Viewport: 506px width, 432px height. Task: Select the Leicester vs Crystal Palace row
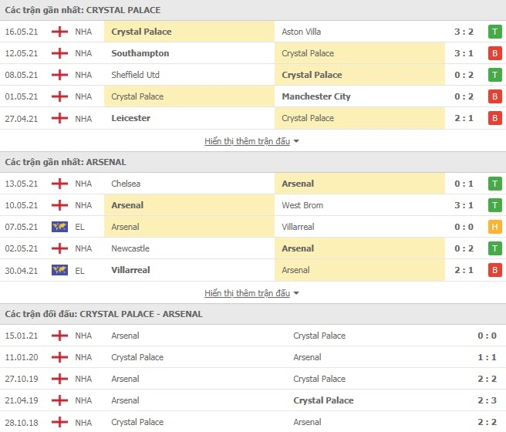[x=253, y=118]
